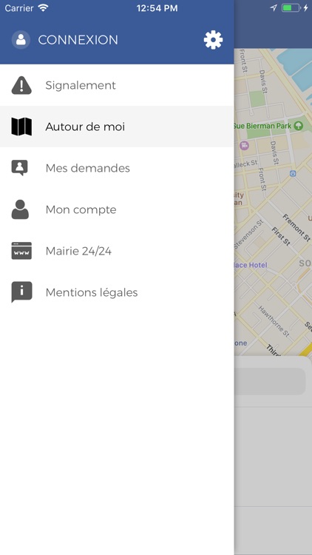The height and width of the screenshot is (555, 312).
Task: Click the info bubble icon
Action: click(21, 292)
